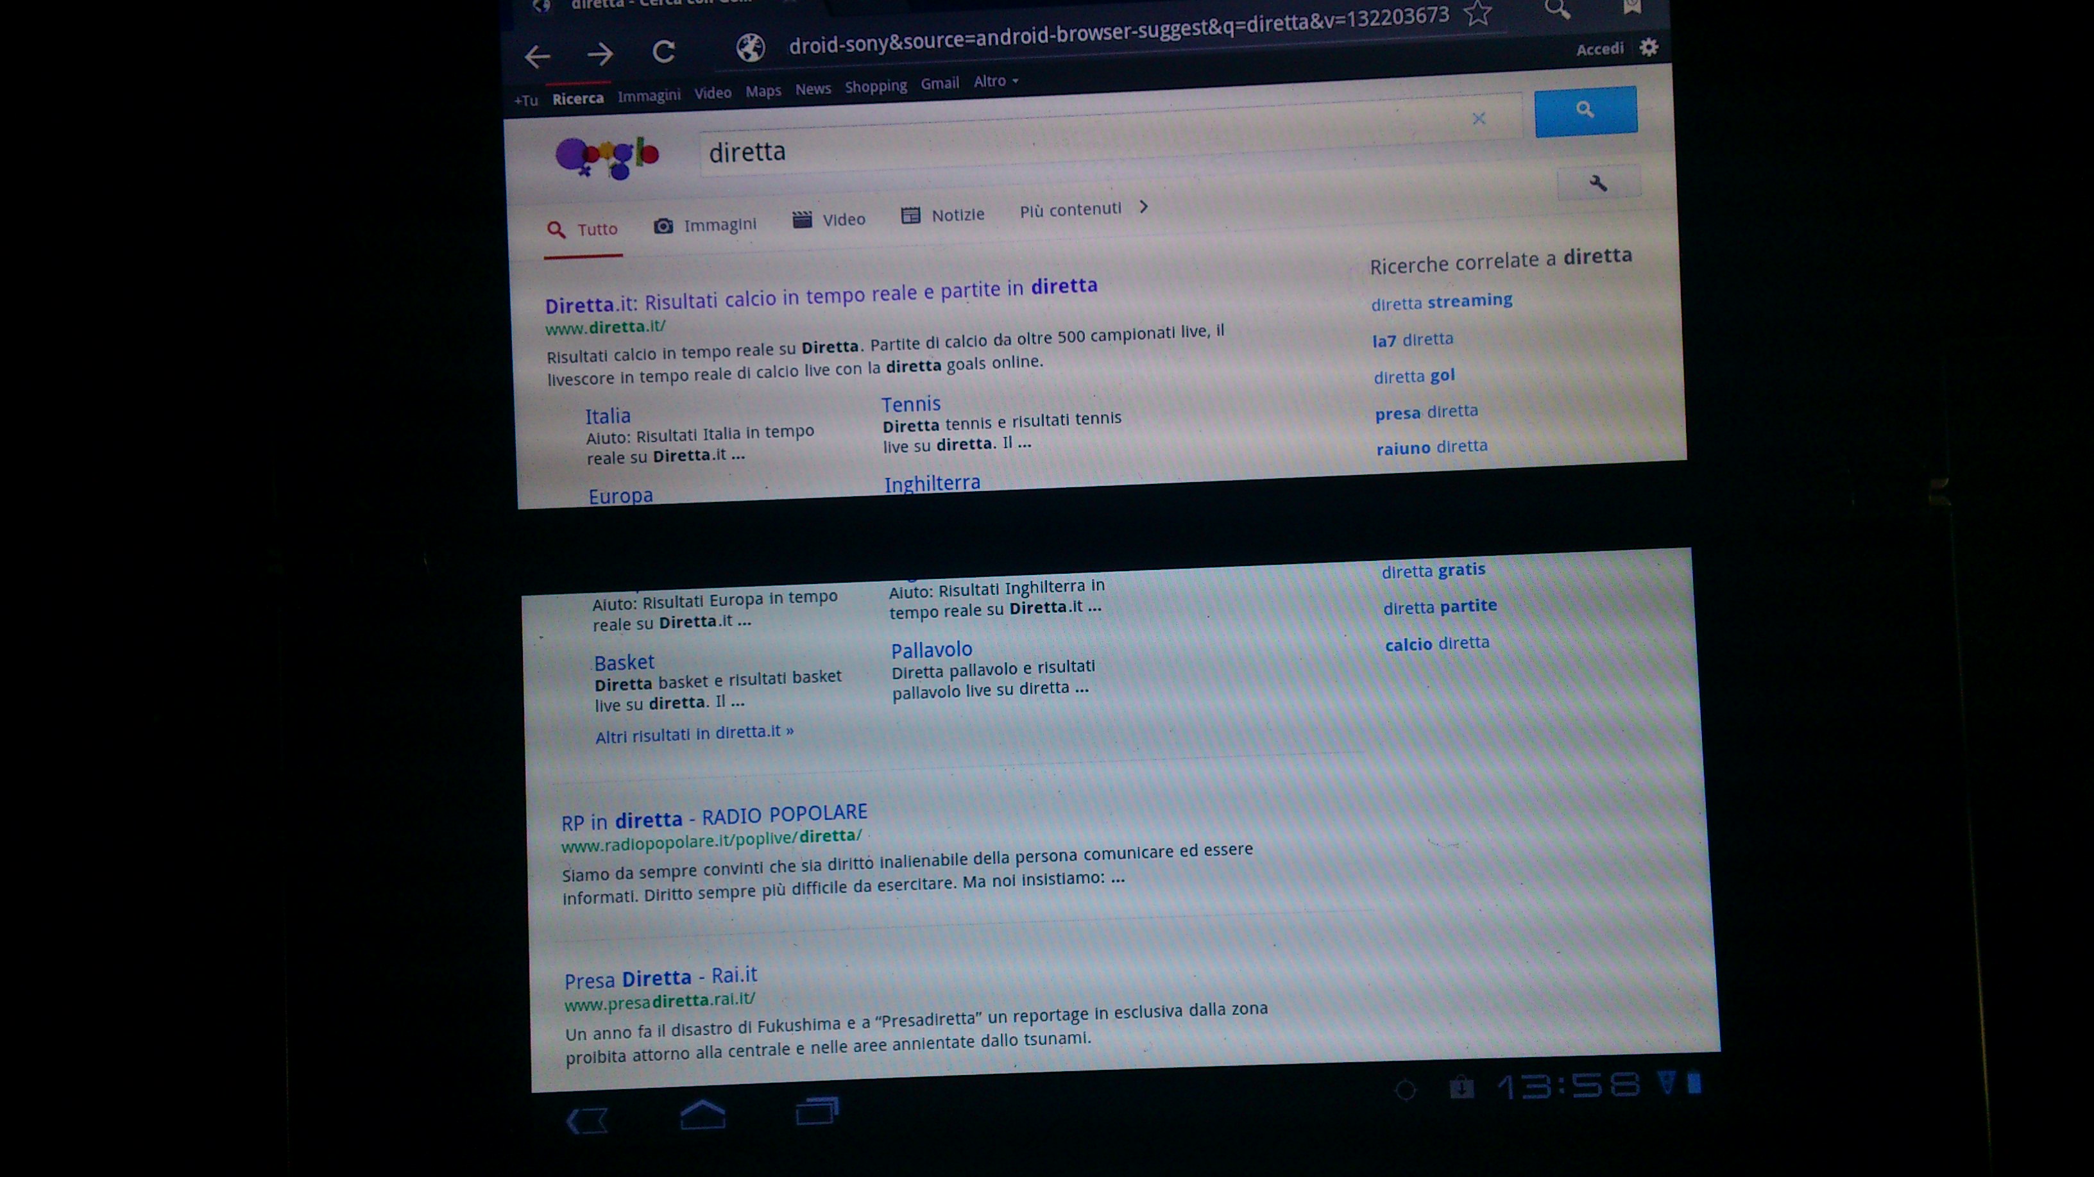
Task: Search related term diretta streaming
Action: click(1442, 302)
